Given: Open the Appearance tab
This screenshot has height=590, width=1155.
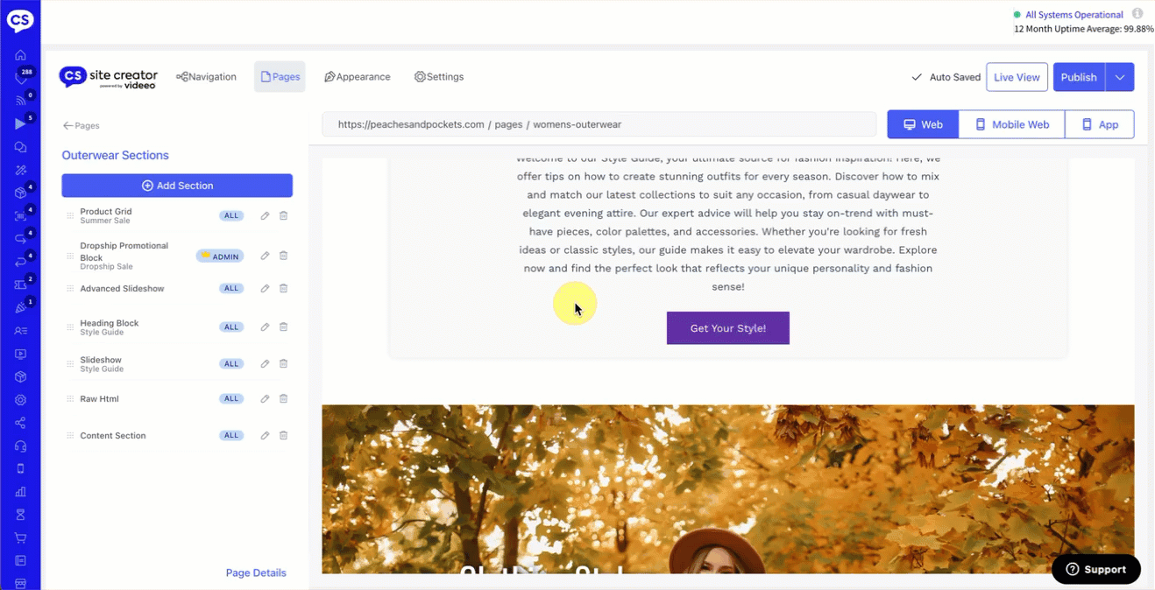Looking at the screenshot, I should pyautogui.click(x=358, y=77).
